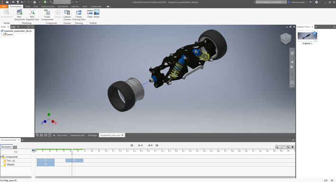
Task: Click the go to storyboard start button
Action: click(132, 145)
